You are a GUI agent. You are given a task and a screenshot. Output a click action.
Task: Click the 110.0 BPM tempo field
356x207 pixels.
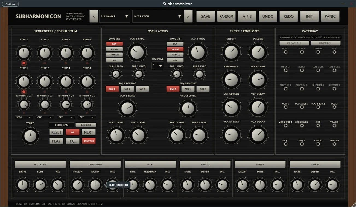tap(62, 125)
